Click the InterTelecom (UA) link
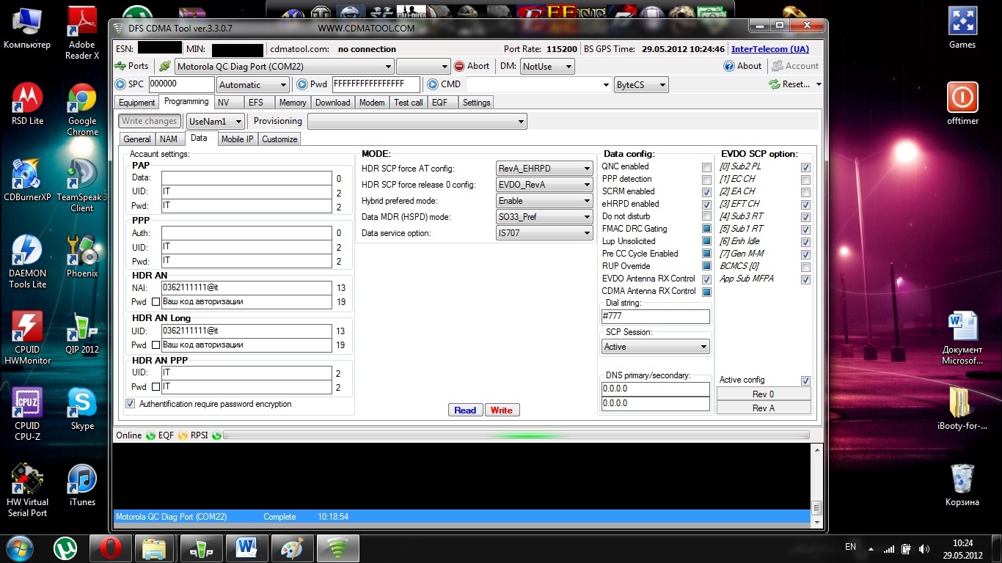The height and width of the screenshot is (563, 1002). click(770, 49)
